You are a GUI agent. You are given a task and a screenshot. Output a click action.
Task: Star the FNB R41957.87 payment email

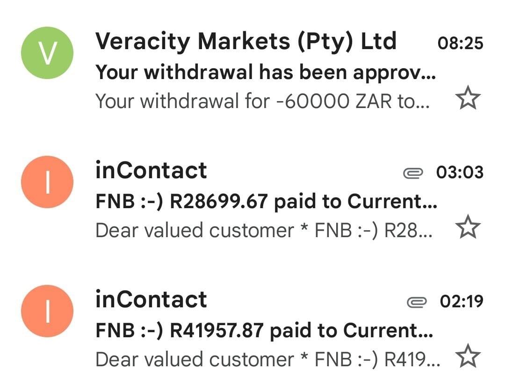[x=468, y=357]
